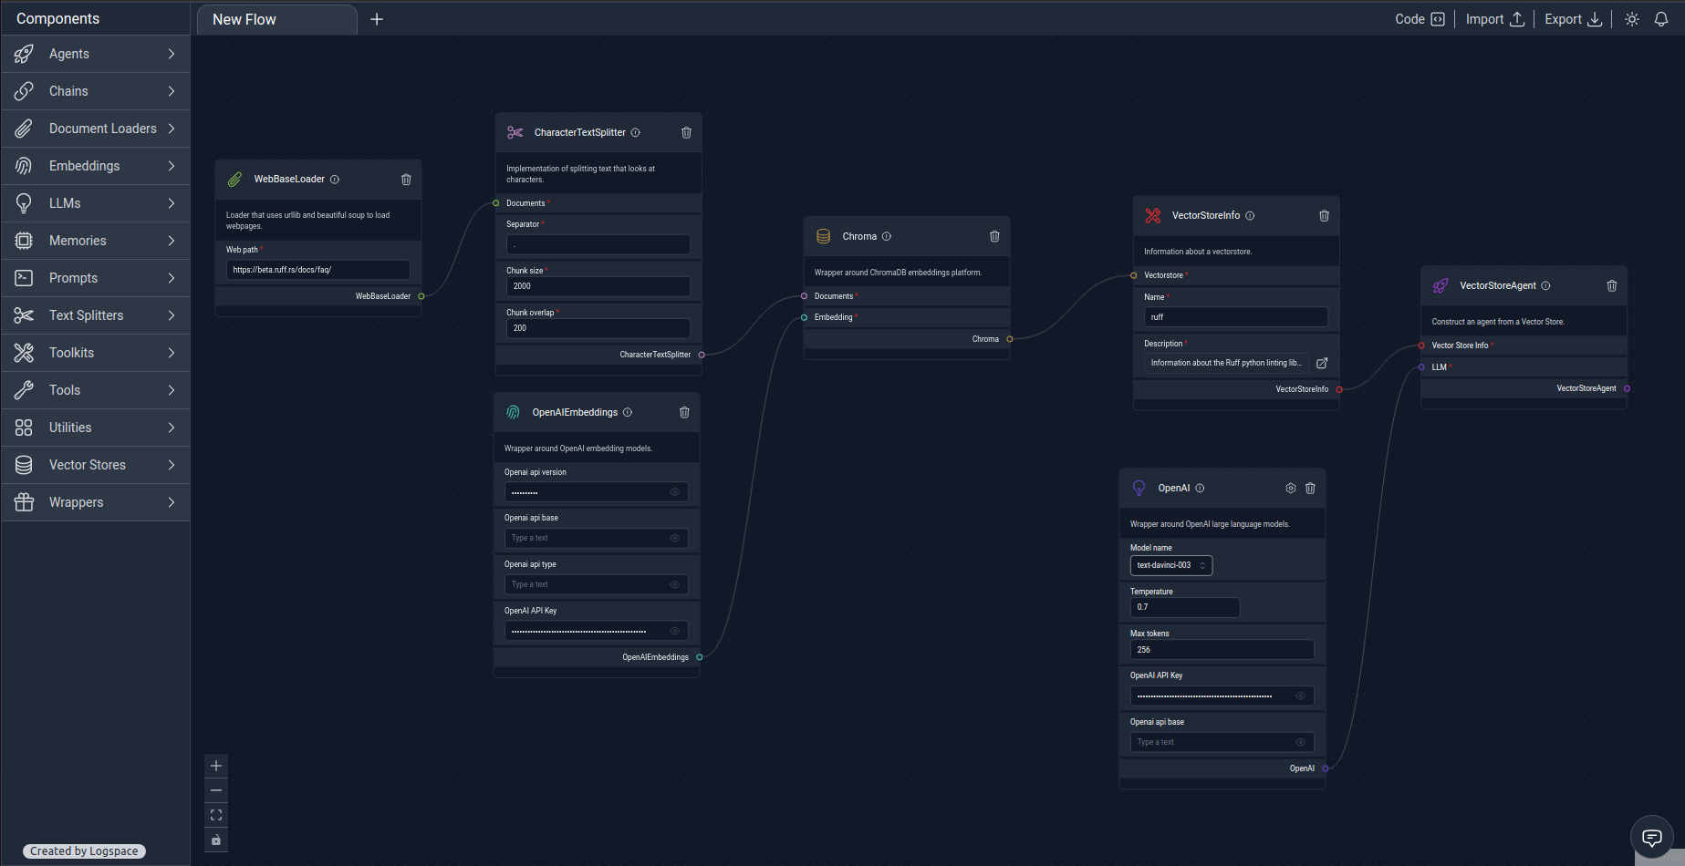Delete the VectorStoreAgent node
Screen dimensions: 1685x866
coord(1612,286)
